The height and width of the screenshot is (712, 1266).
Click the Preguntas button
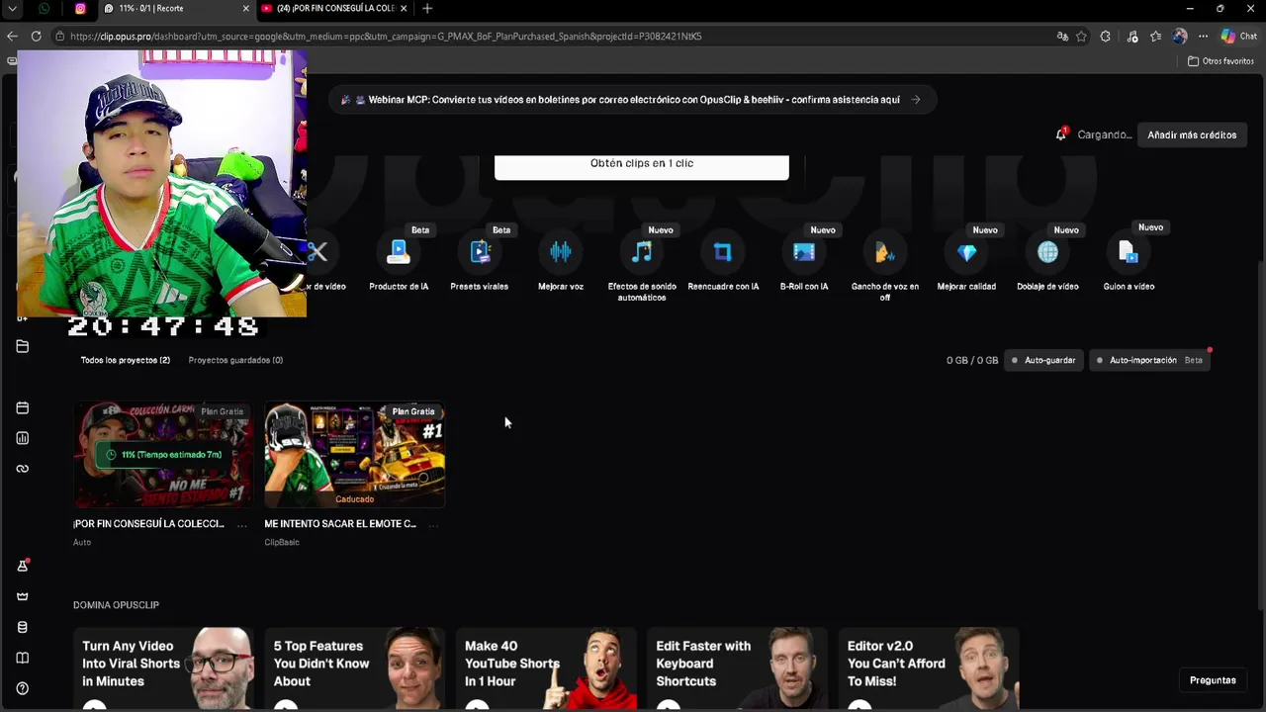1213,680
